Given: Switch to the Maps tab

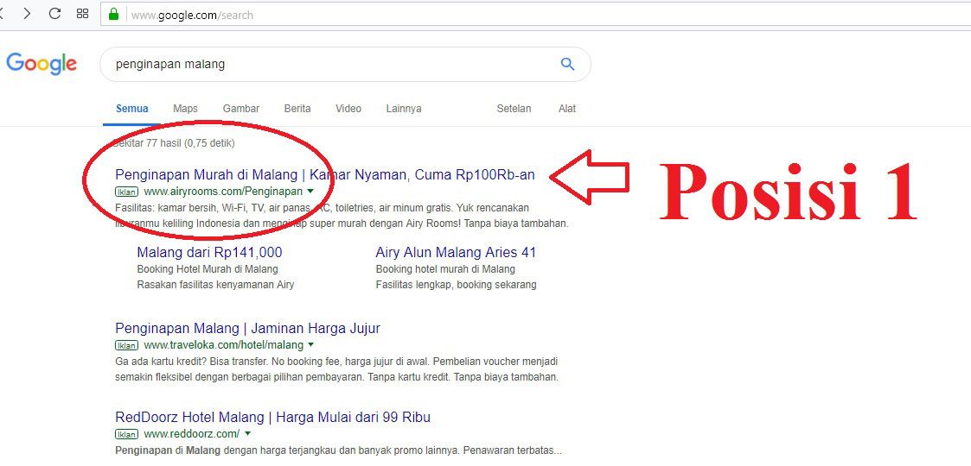Looking at the screenshot, I should [x=185, y=109].
